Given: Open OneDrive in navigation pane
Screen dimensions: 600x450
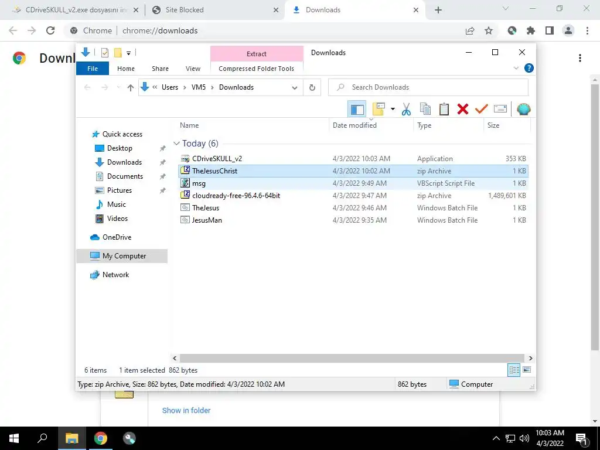Looking at the screenshot, I should (117, 237).
